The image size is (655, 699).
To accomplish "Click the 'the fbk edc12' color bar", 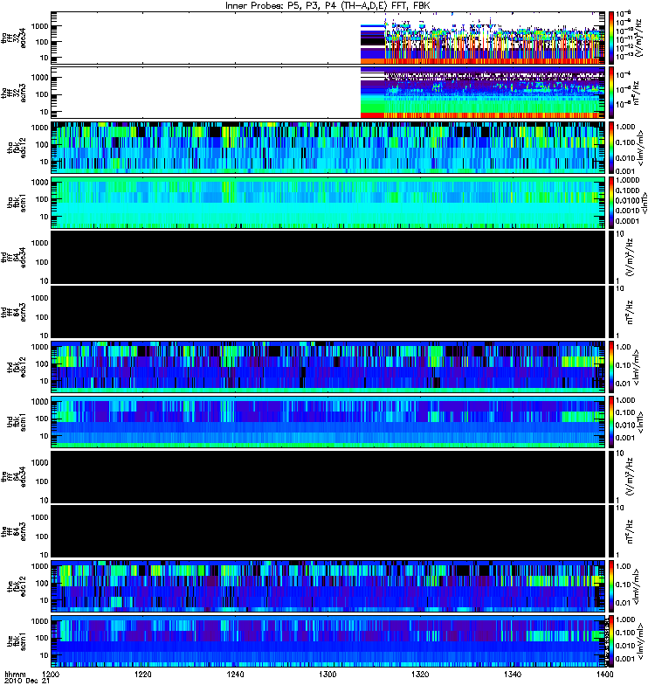I will 610,586.
